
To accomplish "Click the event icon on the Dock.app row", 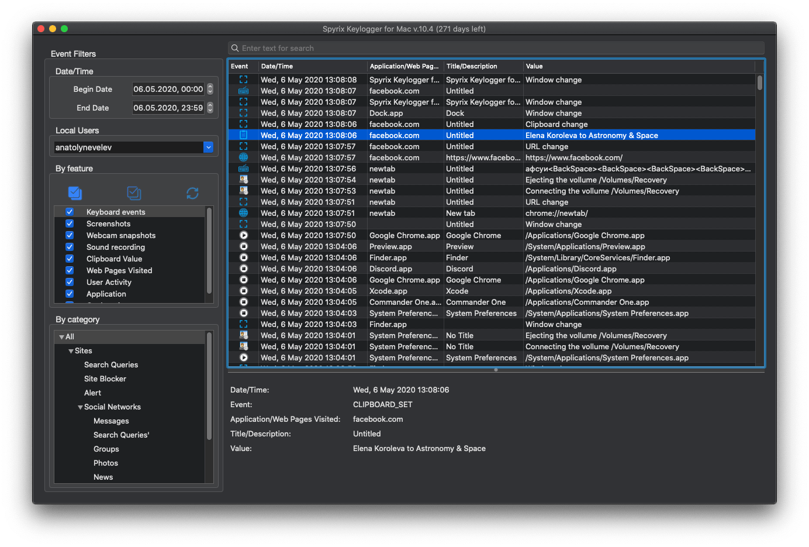I will point(244,113).
